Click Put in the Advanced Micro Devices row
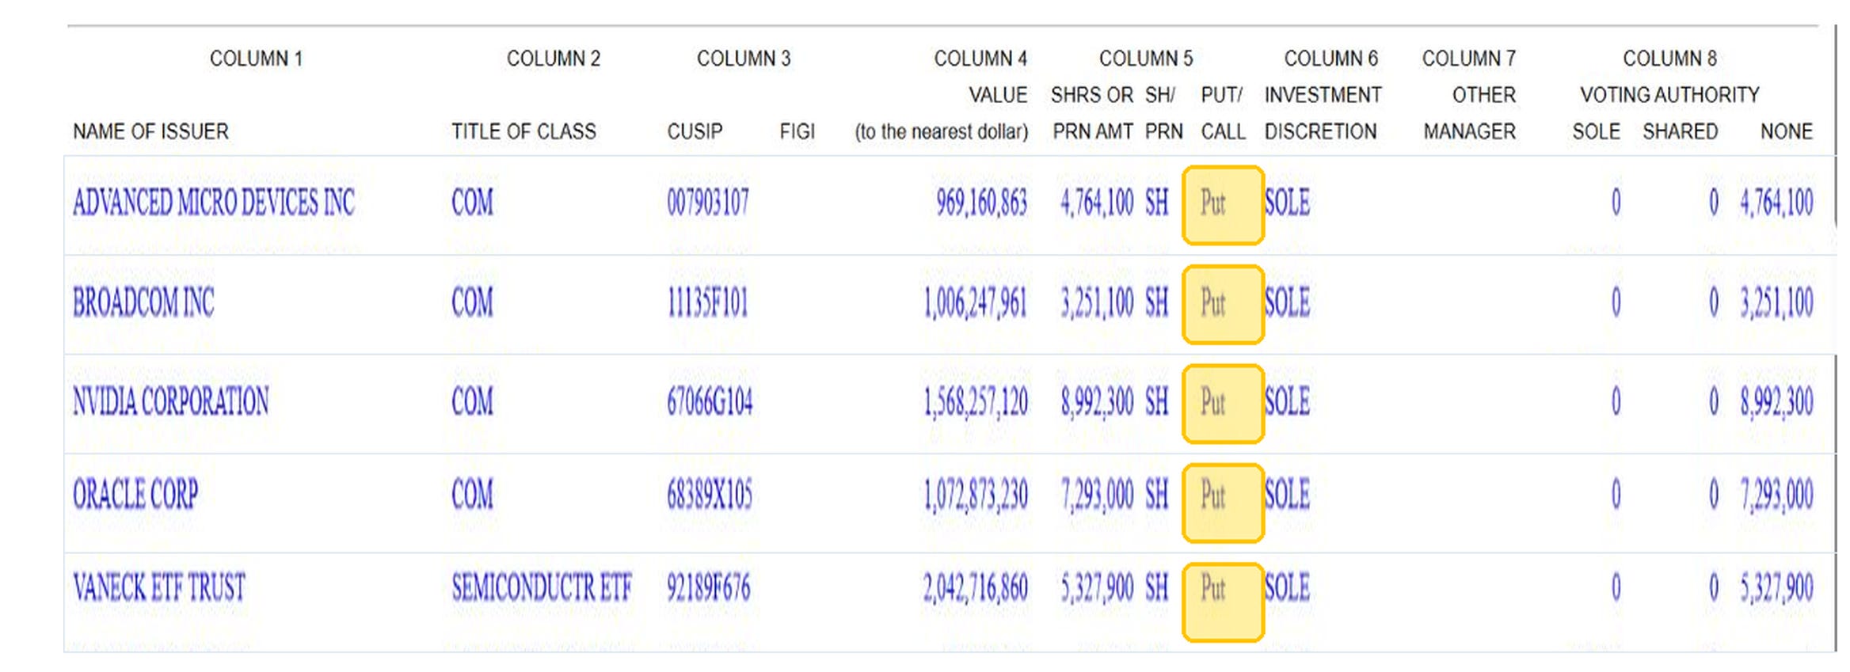The image size is (1850, 672). tap(1213, 203)
